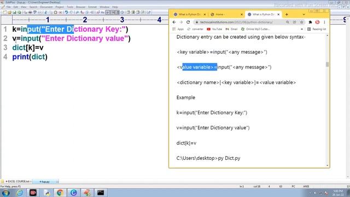Open a new Chrome tab with plus
This screenshot has height=197, width=350.
[287, 15]
